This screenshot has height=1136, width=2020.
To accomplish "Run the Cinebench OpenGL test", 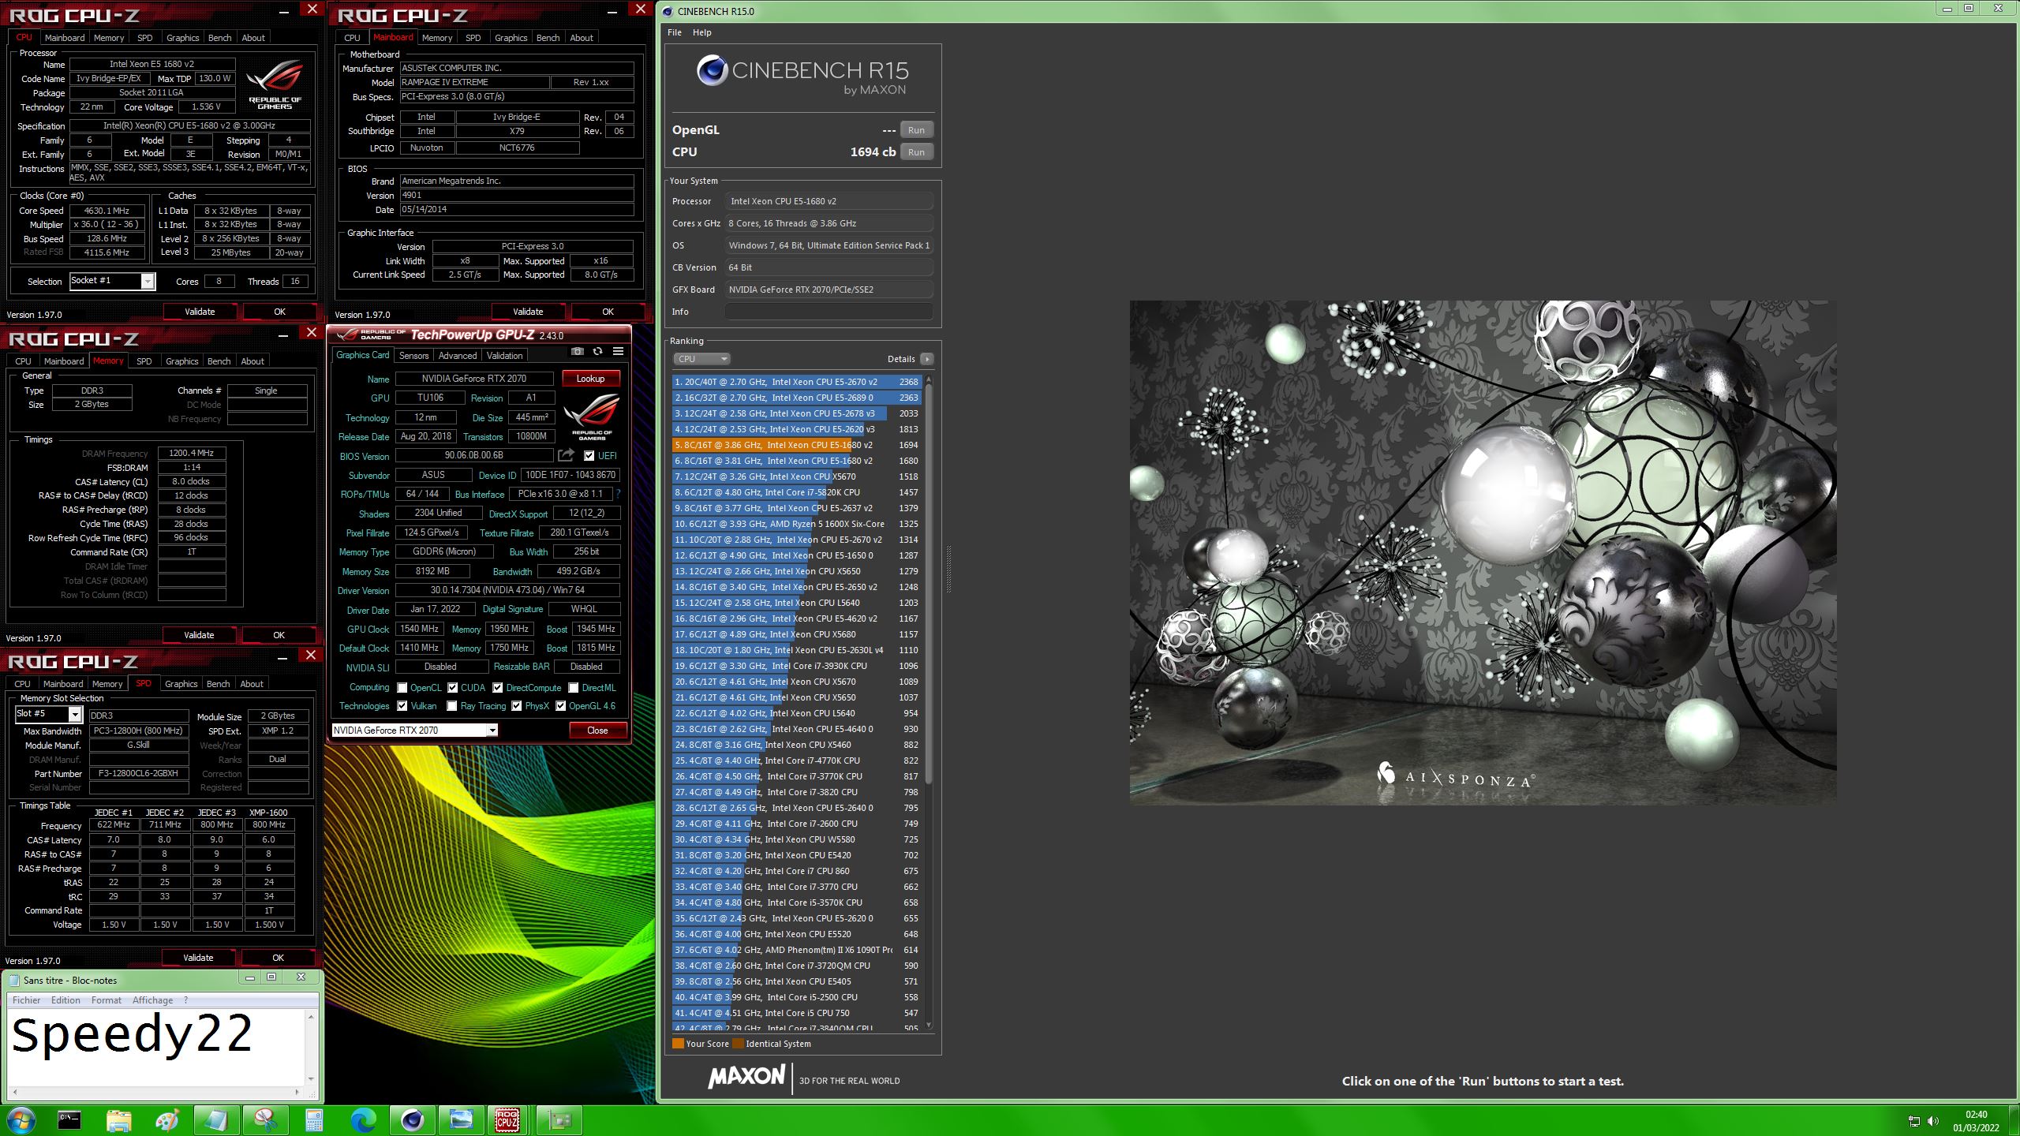I will pyautogui.click(x=916, y=130).
